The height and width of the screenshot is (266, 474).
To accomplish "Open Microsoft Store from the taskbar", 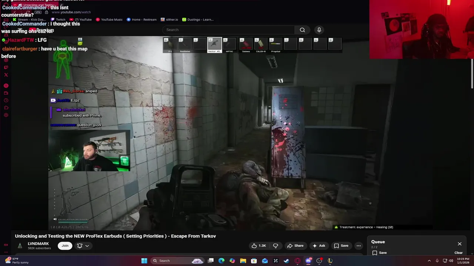I will [x=254, y=261].
